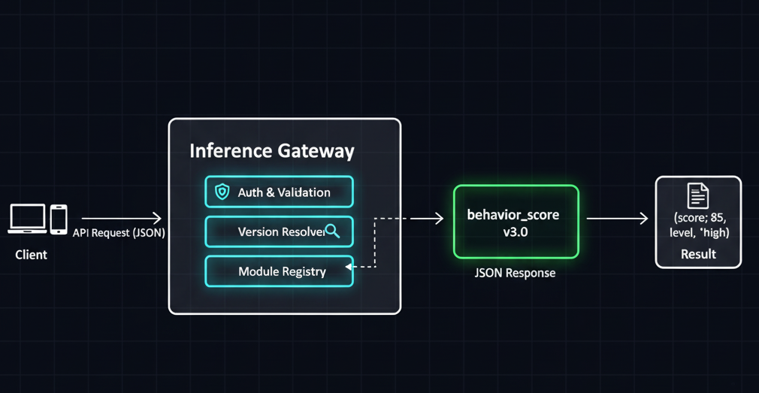Click the magnifier icon in Version Resolver
This screenshot has height=393, width=759.
pyautogui.click(x=332, y=231)
